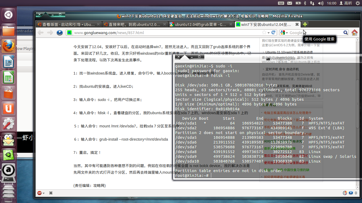Open the Ubuntu Dash home button
The width and height of the screenshot is (362, 203).
tap(8, 15)
